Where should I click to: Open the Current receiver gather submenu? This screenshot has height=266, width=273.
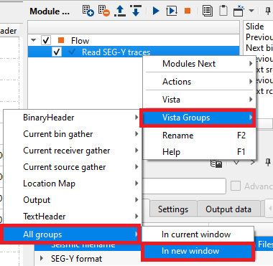pyautogui.click(x=73, y=151)
